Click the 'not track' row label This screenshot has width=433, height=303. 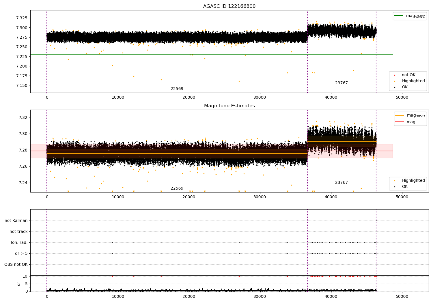(18, 232)
